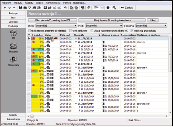Click the Zamknij button in the toolbar
Image resolution: width=173 pixels, height=127 pixels.
click(127, 8)
